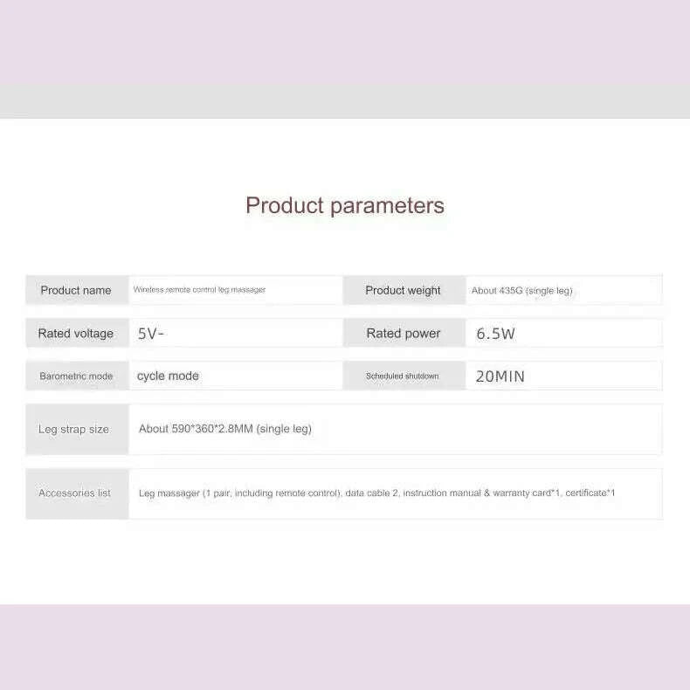The image size is (690, 690).
Task: Select the "Scheduled shutdown" label cell
Action: [x=403, y=376]
